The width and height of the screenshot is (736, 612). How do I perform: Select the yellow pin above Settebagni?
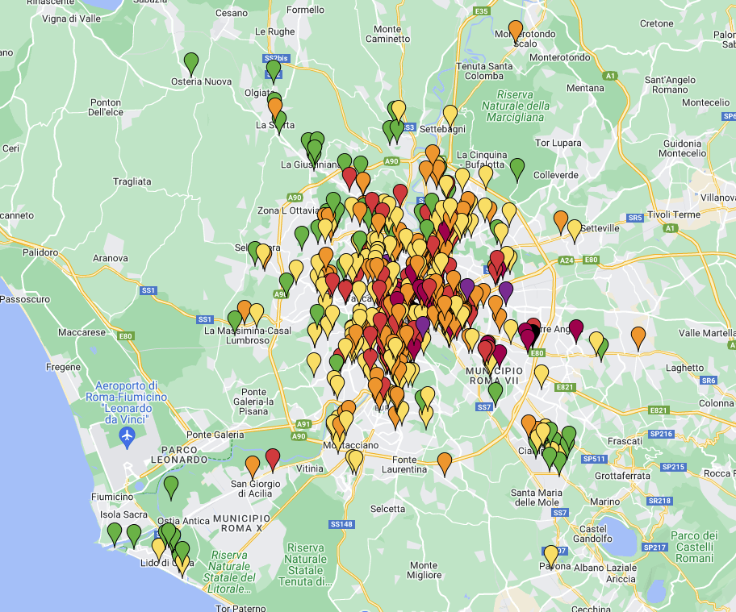[450, 115]
